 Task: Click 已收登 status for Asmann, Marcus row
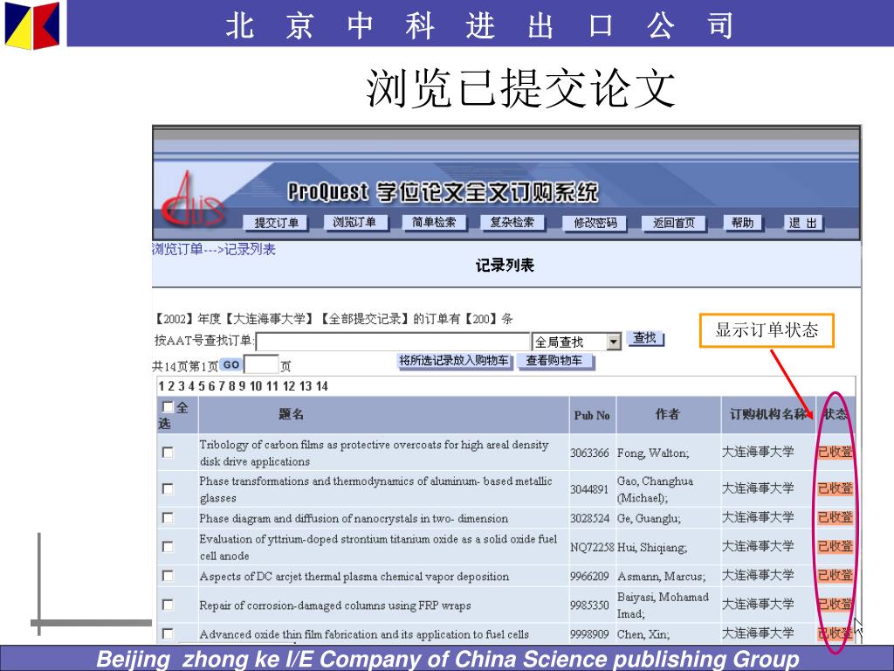coord(836,575)
